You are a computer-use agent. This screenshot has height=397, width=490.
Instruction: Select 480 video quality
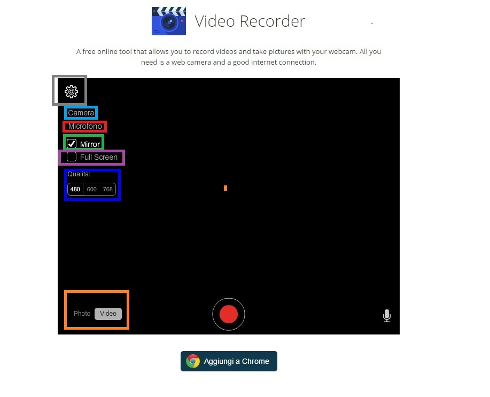tap(75, 189)
